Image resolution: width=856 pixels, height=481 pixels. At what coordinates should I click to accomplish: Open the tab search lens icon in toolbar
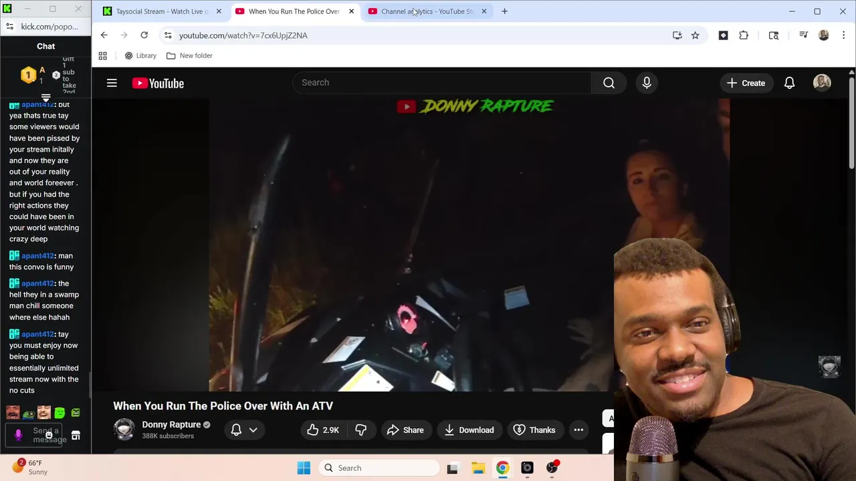click(774, 35)
